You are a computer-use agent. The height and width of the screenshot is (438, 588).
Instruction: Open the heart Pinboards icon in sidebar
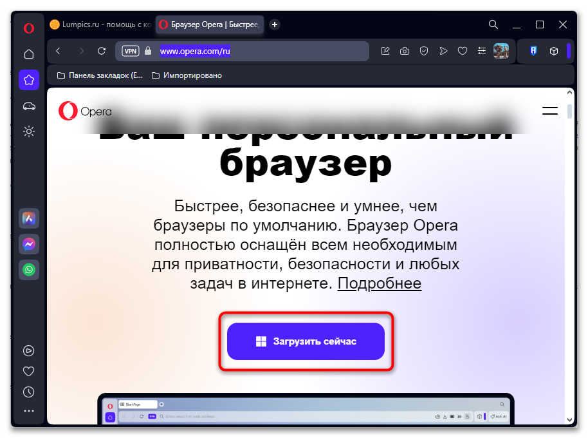point(29,371)
